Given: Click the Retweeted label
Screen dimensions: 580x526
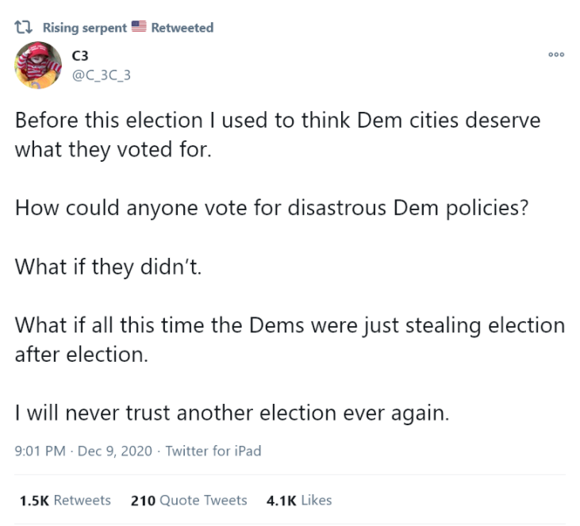Looking at the screenshot, I should [x=182, y=28].
